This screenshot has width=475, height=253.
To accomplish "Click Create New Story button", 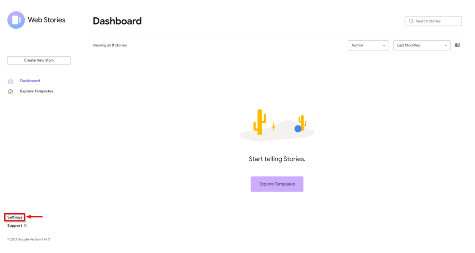I will (x=39, y=60).
